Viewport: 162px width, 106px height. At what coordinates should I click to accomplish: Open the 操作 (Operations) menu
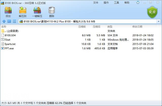pos(106,3)
